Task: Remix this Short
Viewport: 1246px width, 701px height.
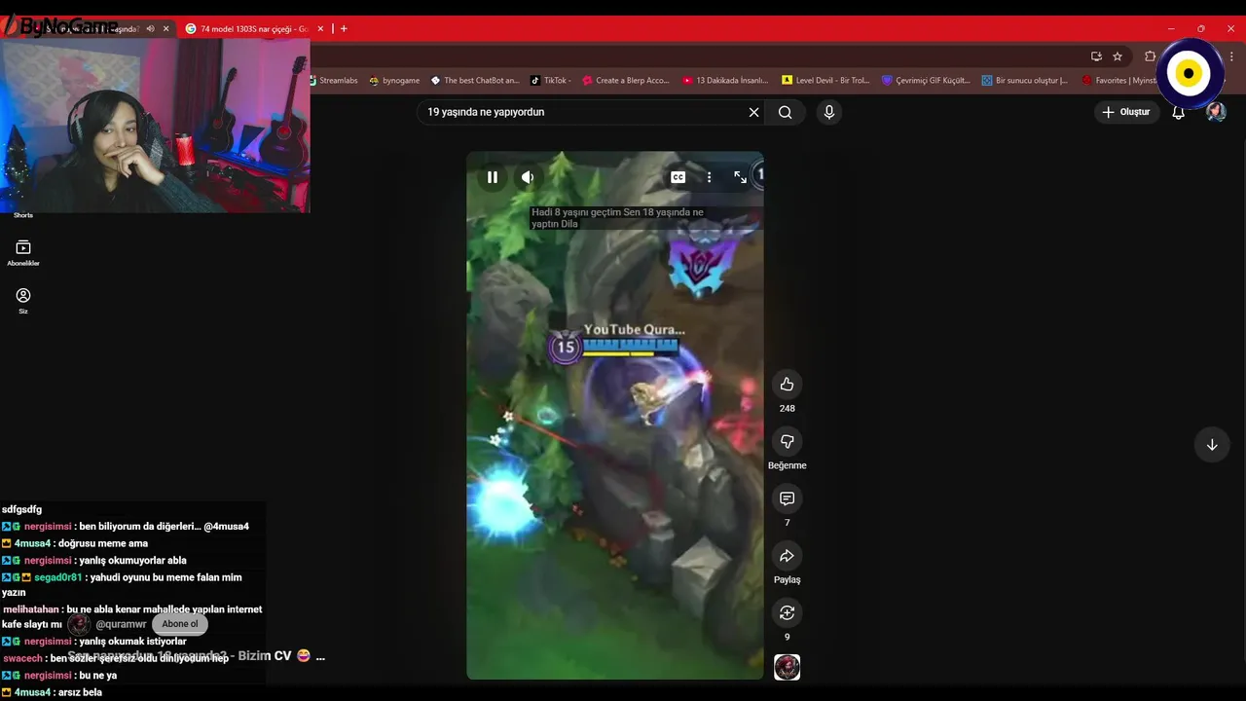Action: (x=787, y=612)
